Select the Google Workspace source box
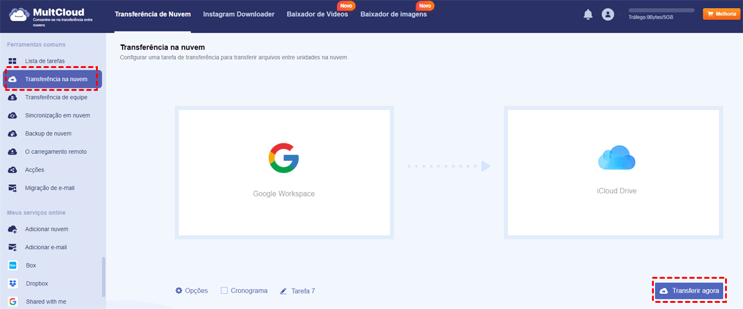 pyautogui.click(x=284, y=173)
